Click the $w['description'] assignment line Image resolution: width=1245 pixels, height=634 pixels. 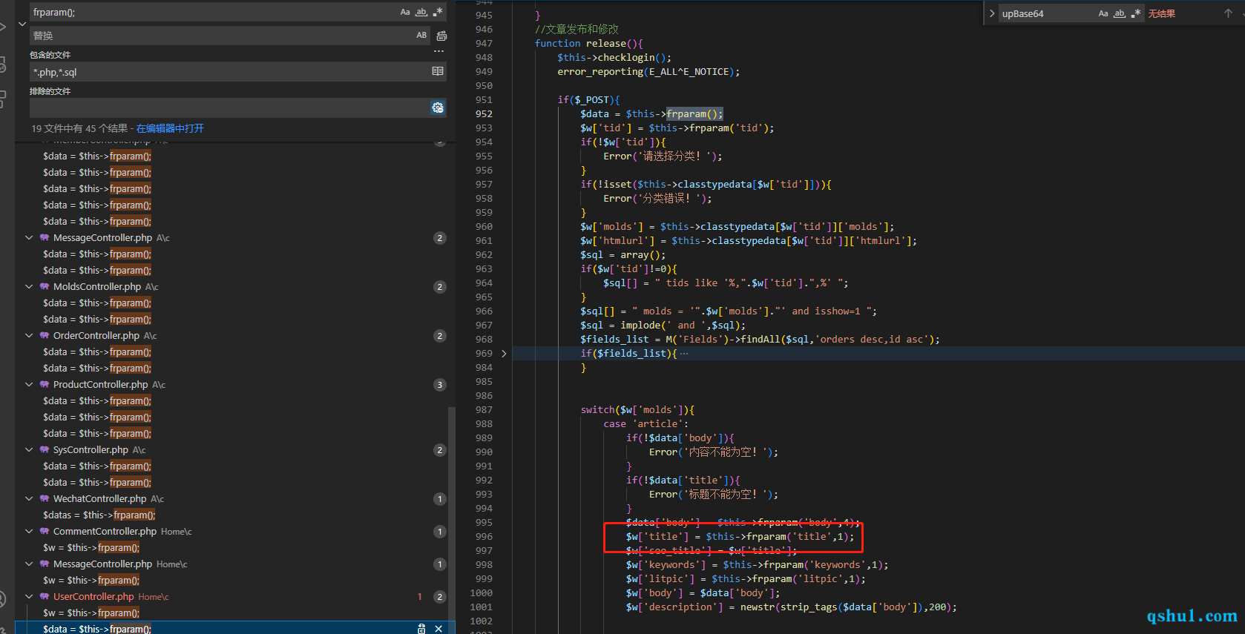point(791,607)
